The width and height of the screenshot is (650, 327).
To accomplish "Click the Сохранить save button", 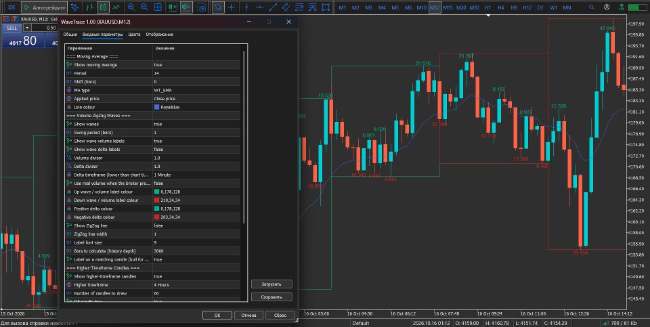I will point(272,297).
